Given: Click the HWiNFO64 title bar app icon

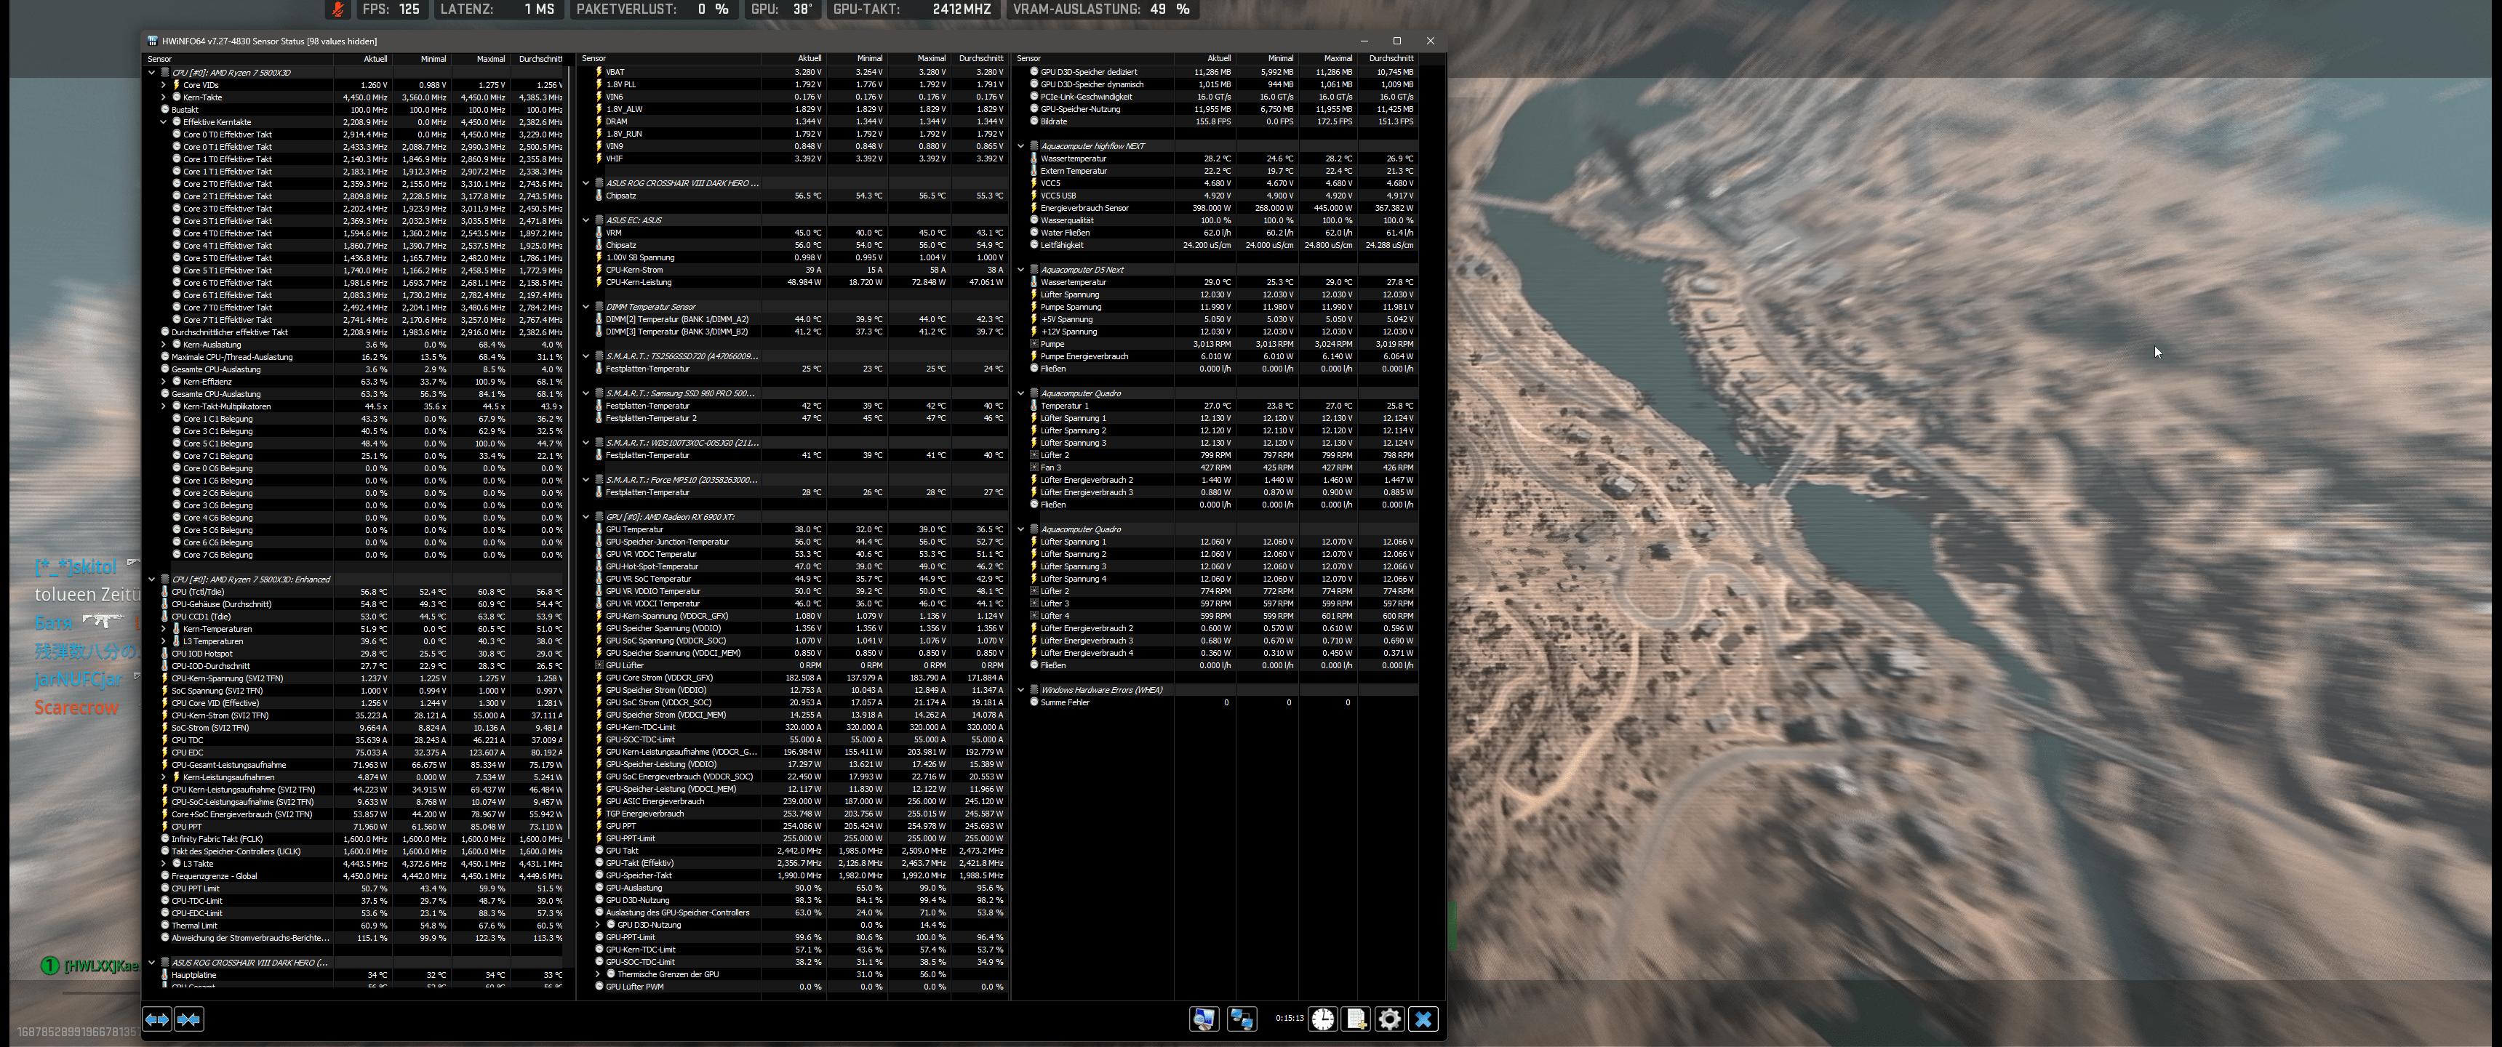Looking at the screenshot, I should pos(153,41).
